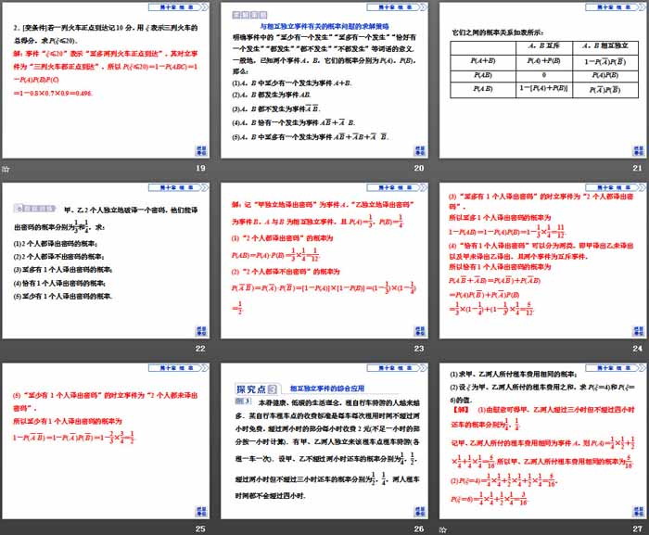Select slide 25 thumbnail with part (5) answer
Viewport: 649px width, 535px height.
pos(106,441)
